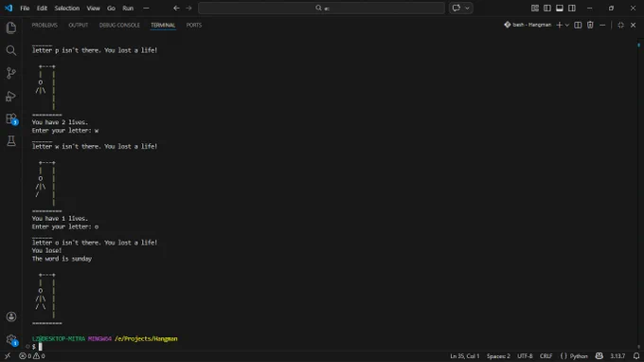Image resolution: width=644 pixels, height=362 pixels.
Task: Switch to the DEBUG CONSOLE tab
Action: coord(119,25)
